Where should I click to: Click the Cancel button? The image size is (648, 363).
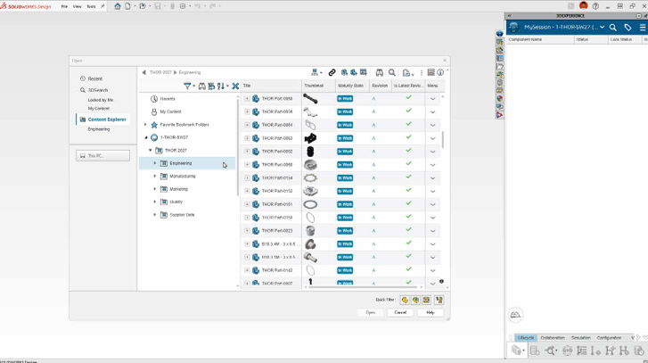(400, 312)
